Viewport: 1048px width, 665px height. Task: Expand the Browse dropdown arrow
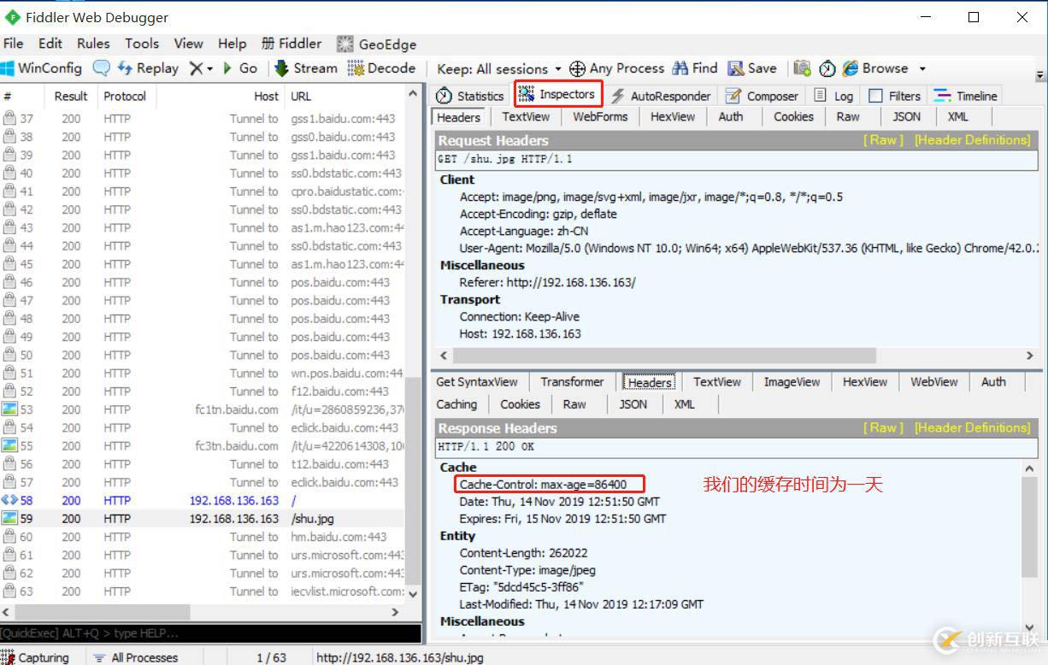click(922, 68)
